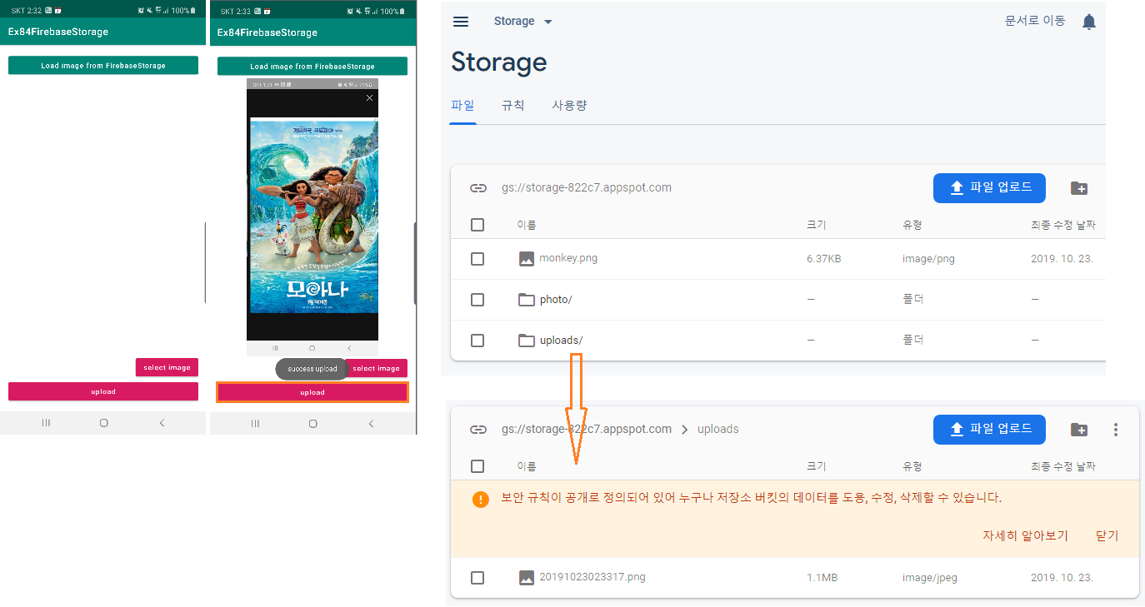Viewport: 1145px width, 607px height.
Task: Switch to the 파일 tab
Action: tap(462, 106)
